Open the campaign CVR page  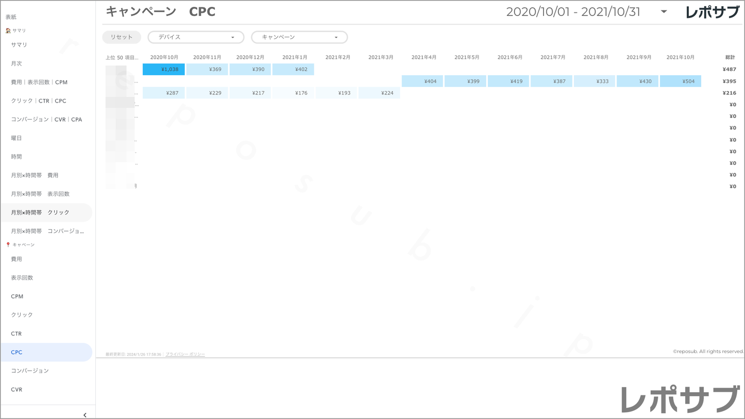click(x=16, y=390)
